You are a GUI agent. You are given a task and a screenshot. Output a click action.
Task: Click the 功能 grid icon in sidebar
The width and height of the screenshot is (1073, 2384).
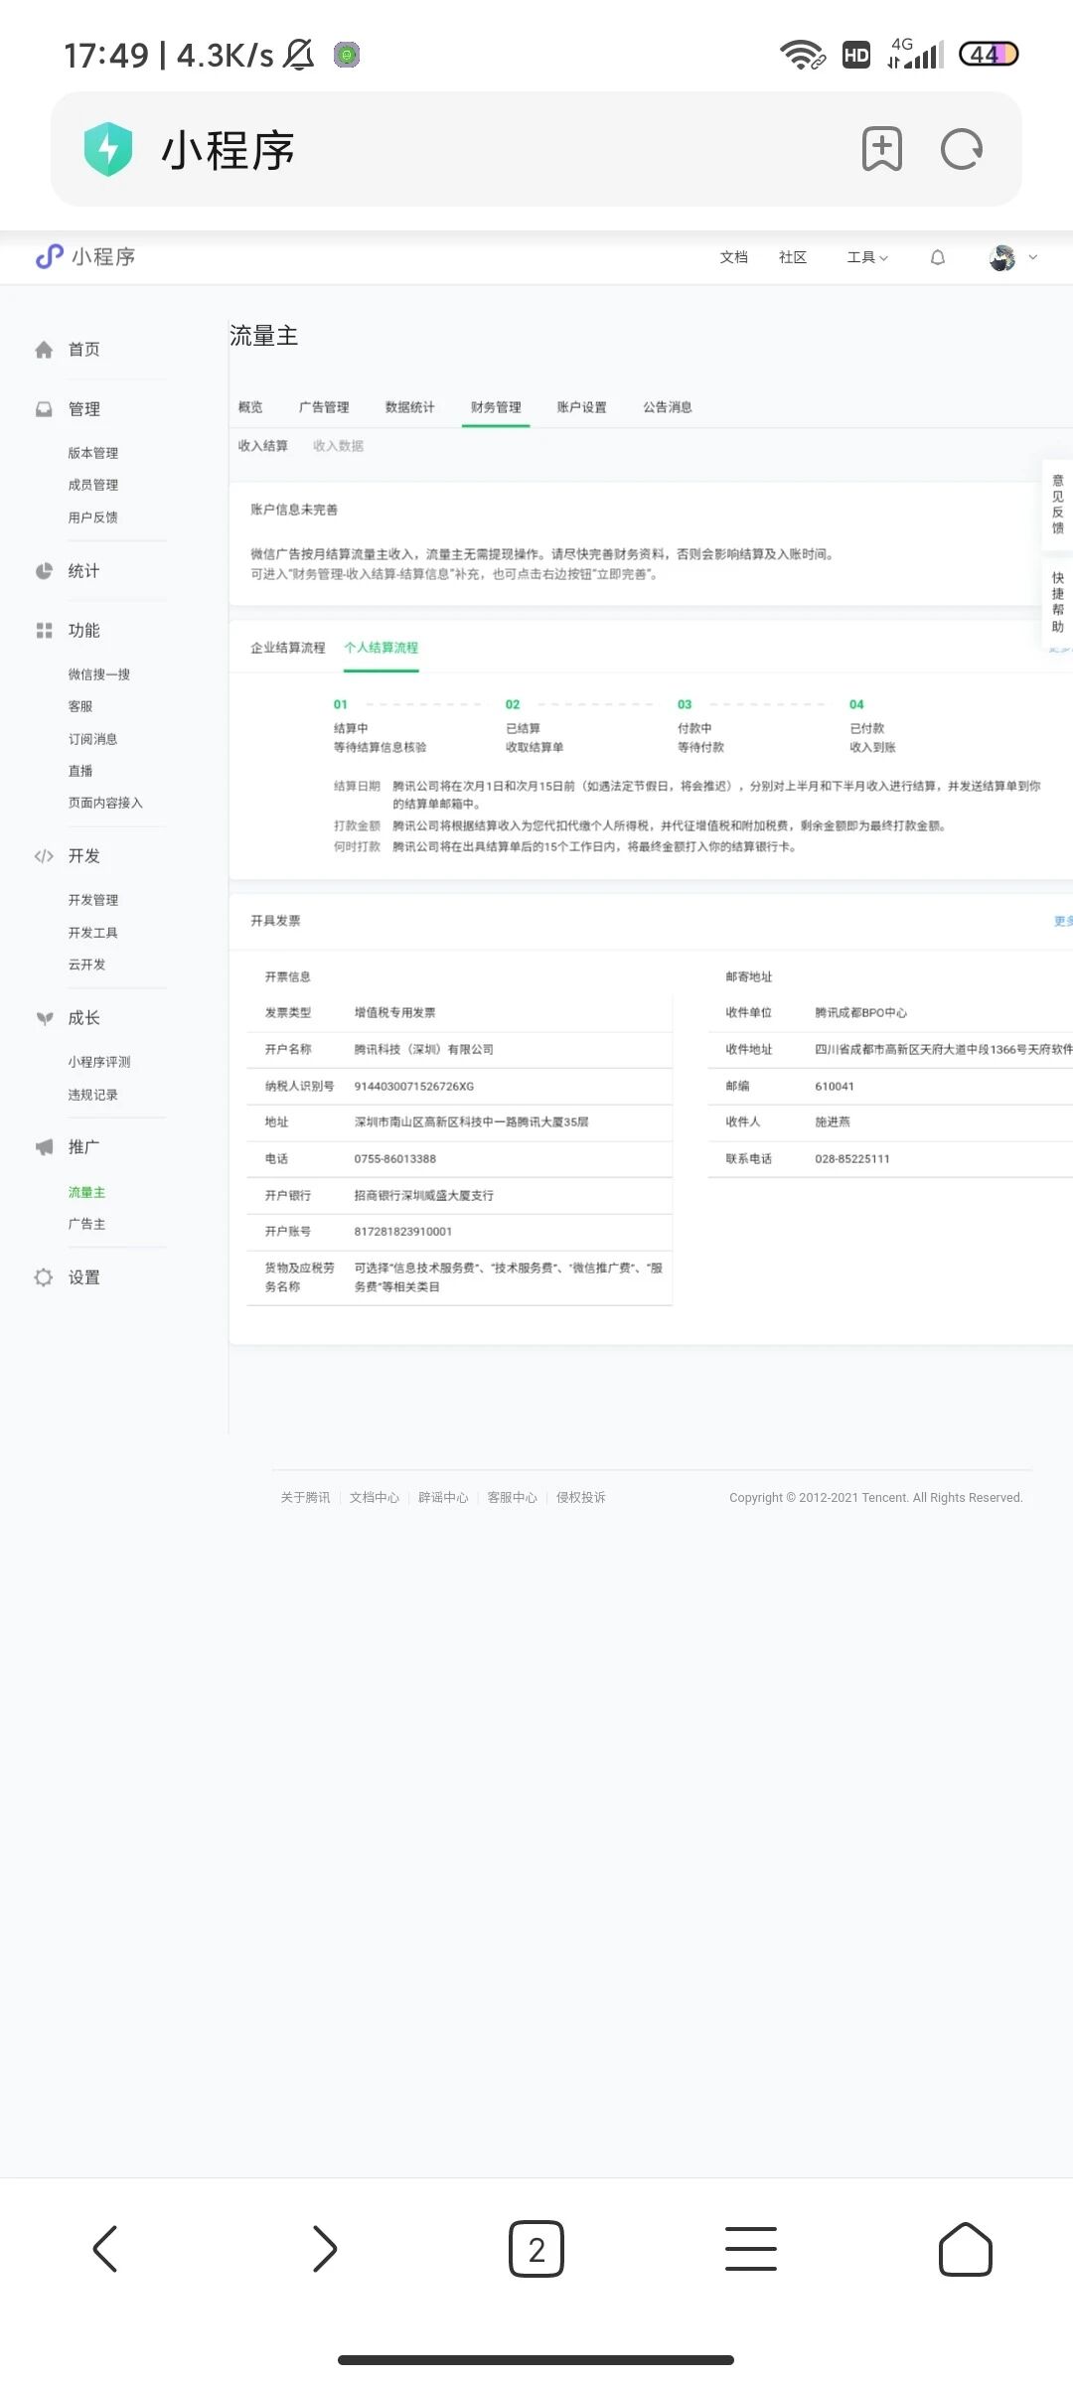[44, 631]
